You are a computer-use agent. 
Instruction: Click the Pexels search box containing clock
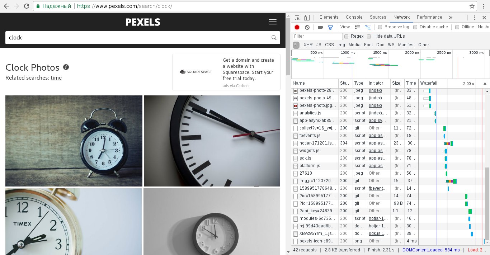[x=143, y=38]
